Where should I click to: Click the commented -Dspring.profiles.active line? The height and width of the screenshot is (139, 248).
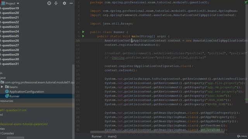tap(155, 58)
